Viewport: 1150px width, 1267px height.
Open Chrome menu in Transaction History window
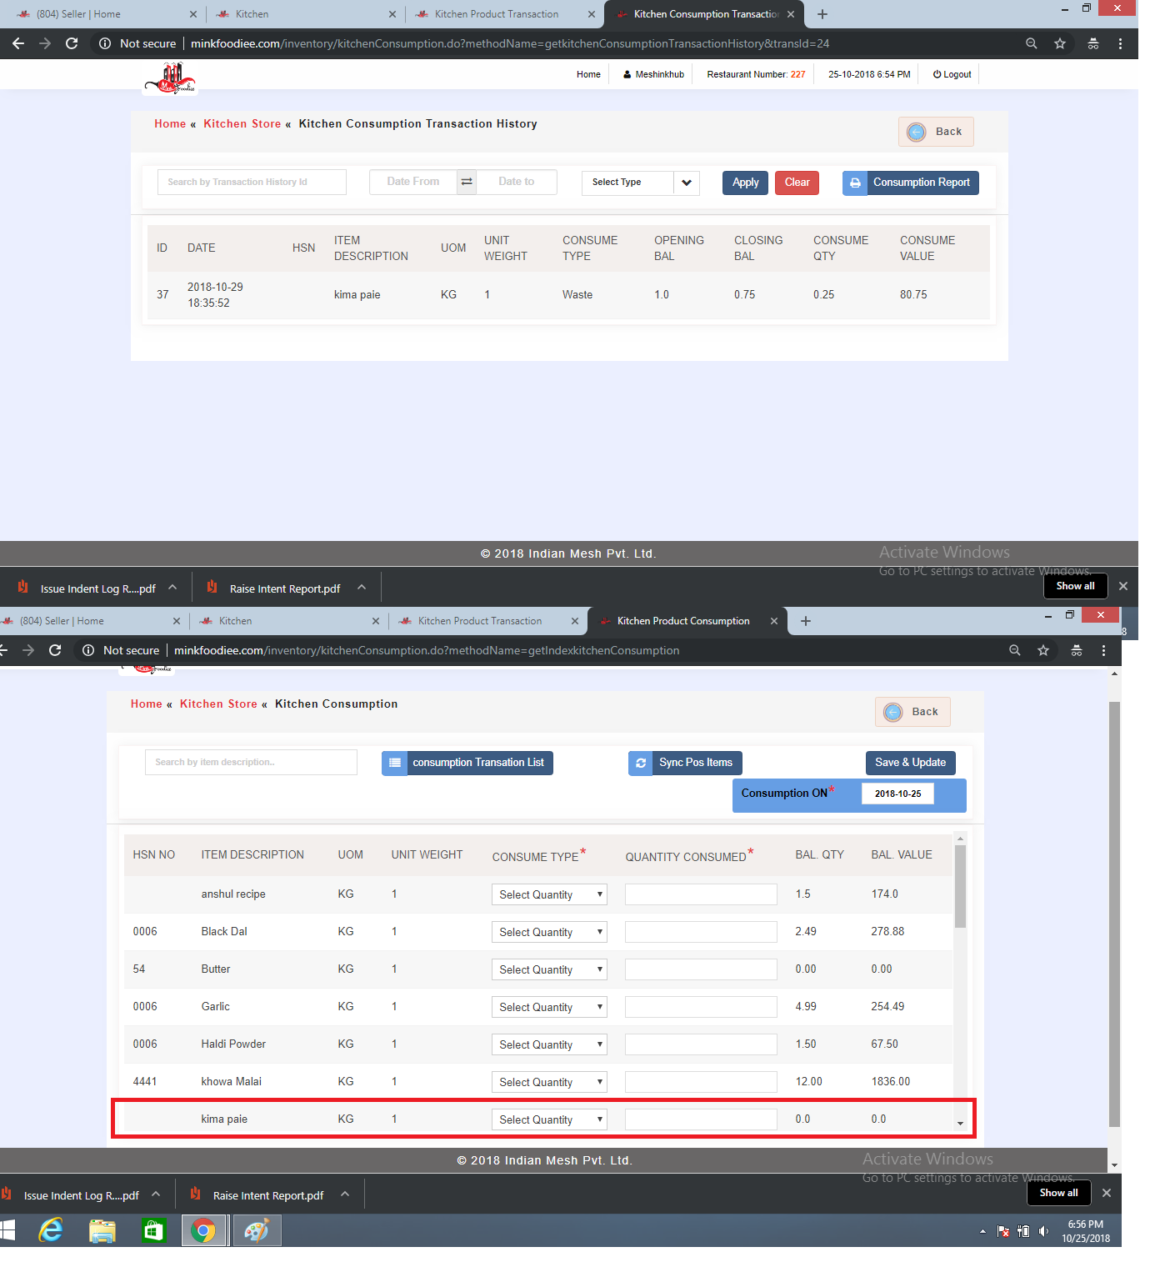(1120, 43)
